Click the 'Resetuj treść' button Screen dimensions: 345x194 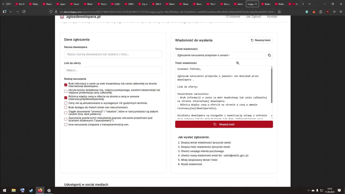pyautogui.click(x=261, y=40)
